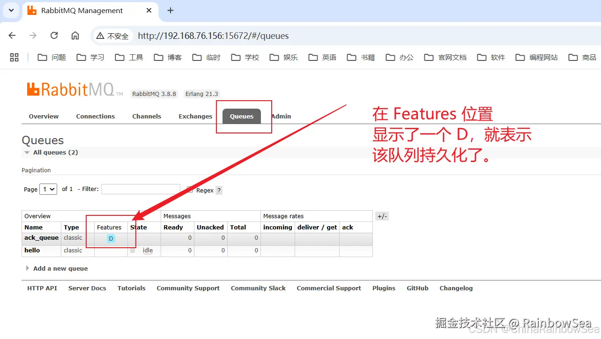Switch to the Admin tab
This screenshot has height=339, width=601.
[281, 116]
